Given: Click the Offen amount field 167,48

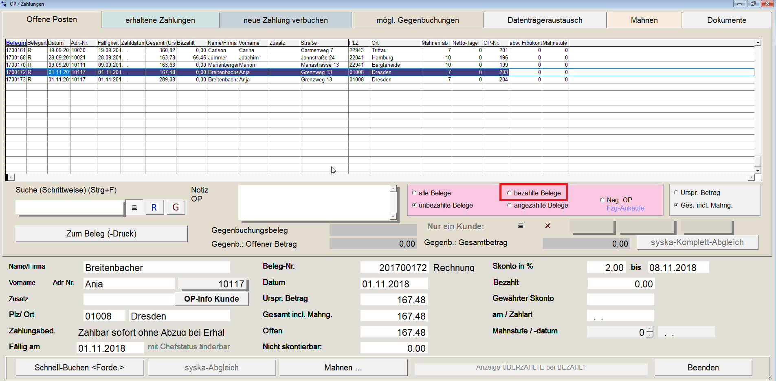Looking at the screenshot, I should click(394, 332).
